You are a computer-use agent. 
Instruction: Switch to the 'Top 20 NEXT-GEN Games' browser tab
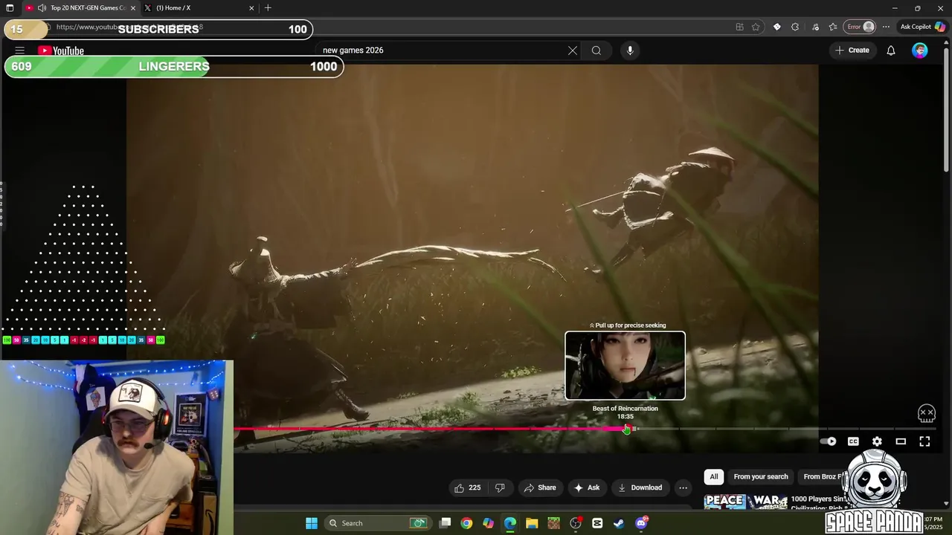(87, 8)
